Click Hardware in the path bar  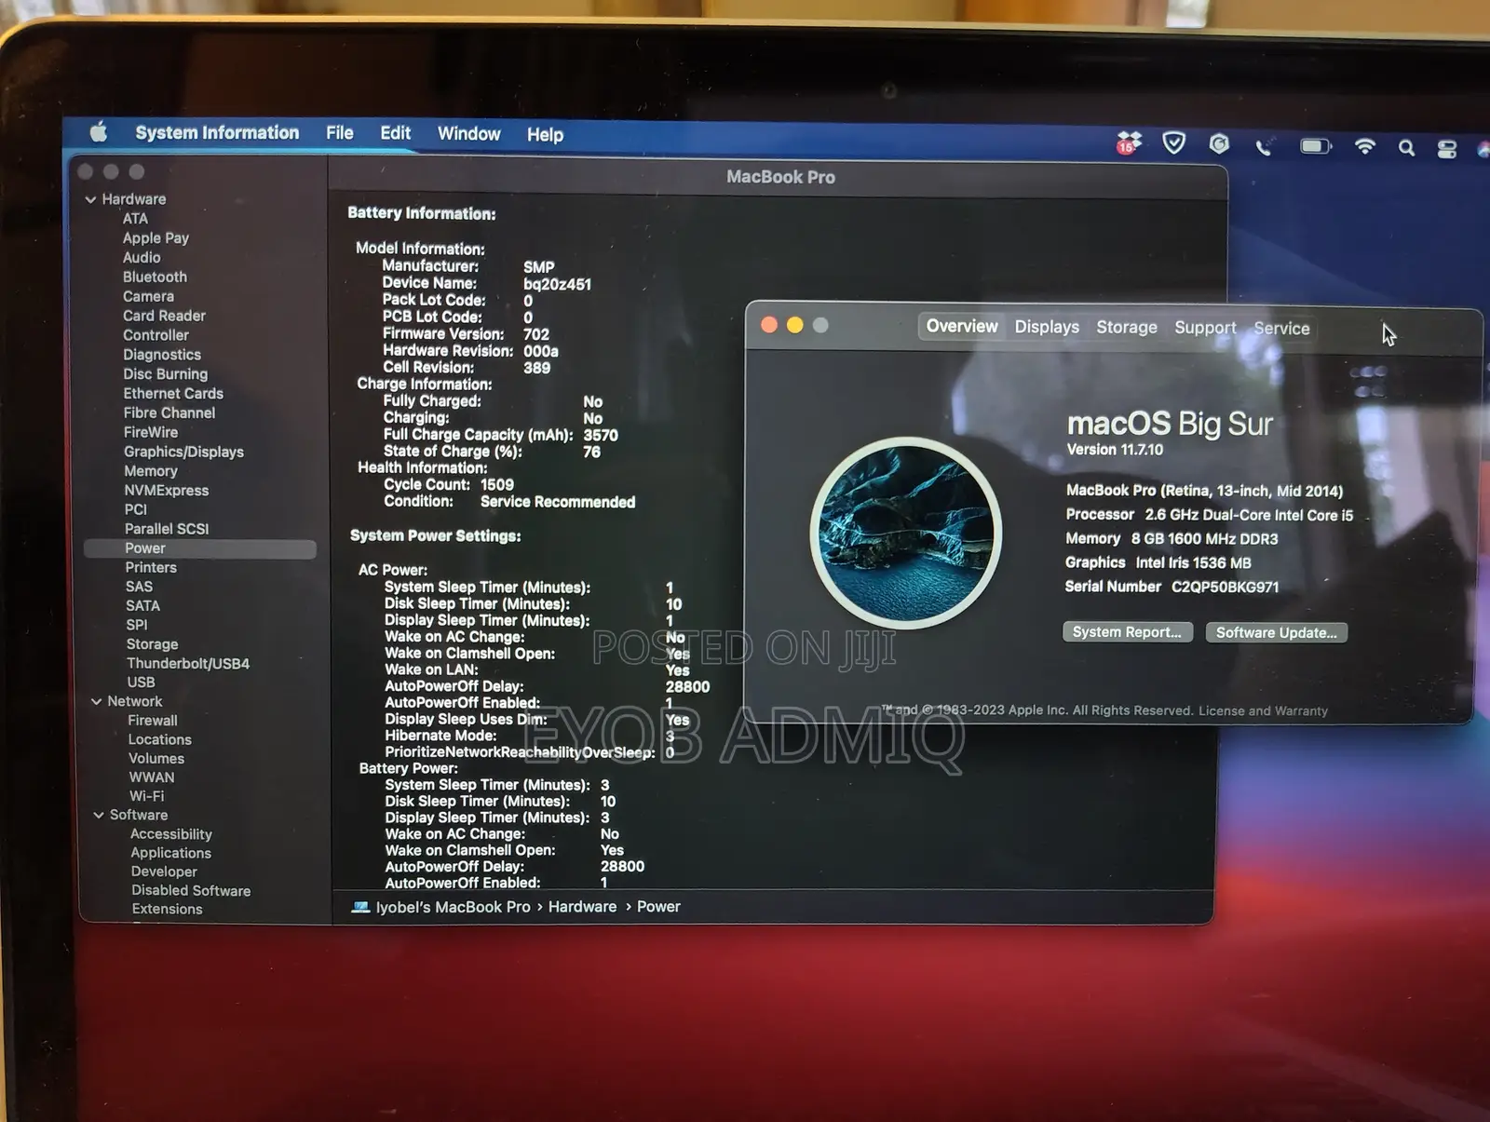coord(582,907)
